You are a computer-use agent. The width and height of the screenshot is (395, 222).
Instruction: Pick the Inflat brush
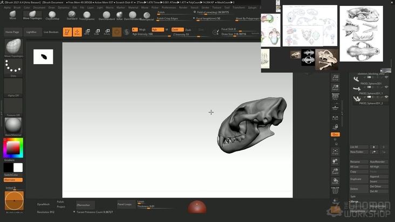[119, 16]
